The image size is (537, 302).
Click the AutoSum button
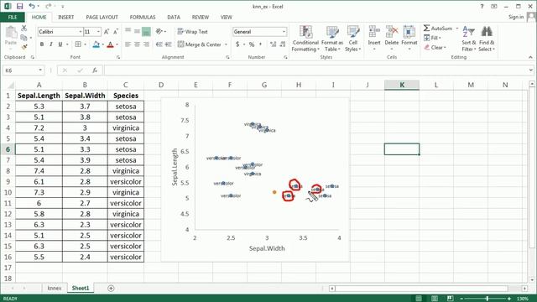click(x=438, y=28)
